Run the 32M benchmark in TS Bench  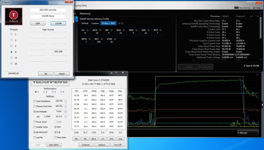click(37, 23)
